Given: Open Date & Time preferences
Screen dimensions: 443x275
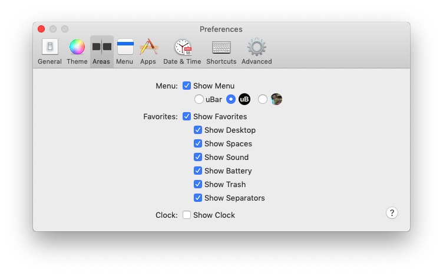Looking at the screenshot, I should (x=182, y=52).
